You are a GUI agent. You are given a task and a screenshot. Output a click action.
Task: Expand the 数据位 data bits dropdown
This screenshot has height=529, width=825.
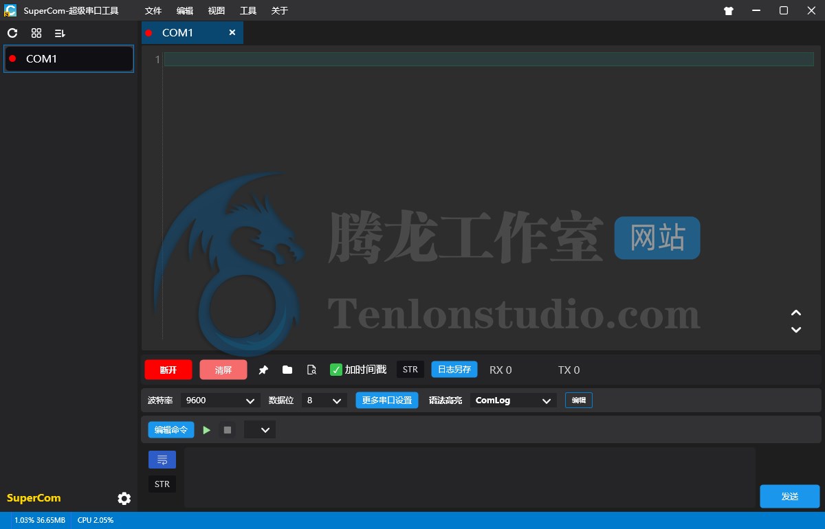pos(326,401)
